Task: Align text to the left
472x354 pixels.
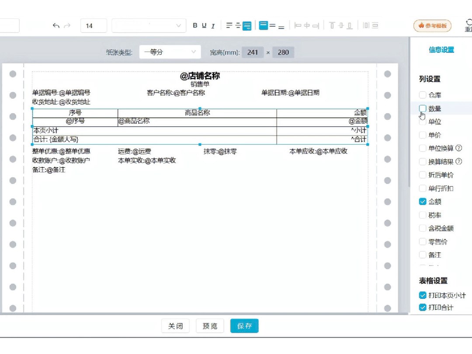Action: tap(229, 26)
